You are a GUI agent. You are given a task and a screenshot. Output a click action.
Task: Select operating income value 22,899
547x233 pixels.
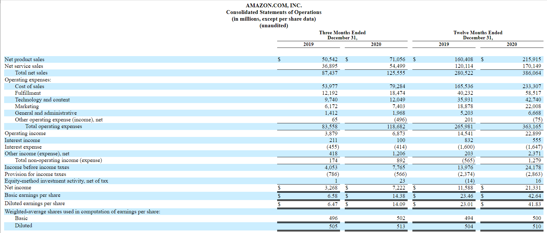click(x=533, y=133)
